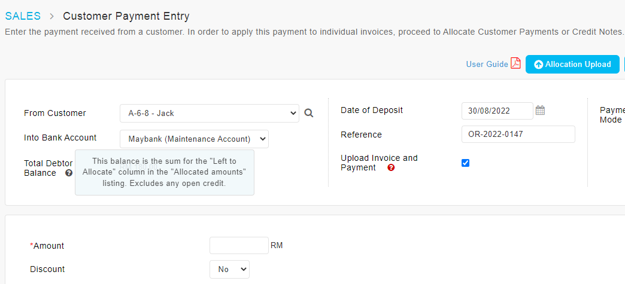Click the upload arrow icon in Allocation Upload

pos(539,65)
